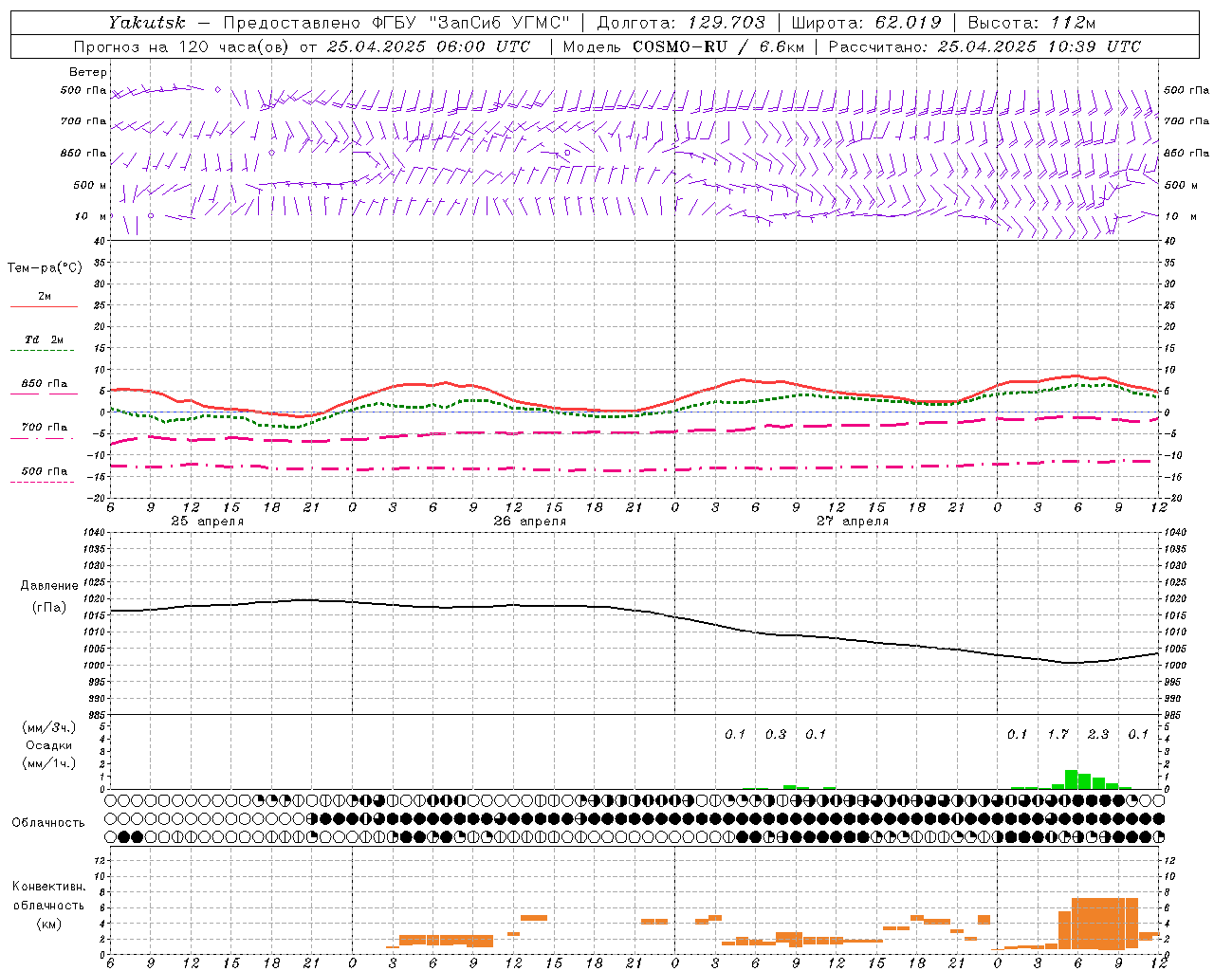Viewport: 1214px width, 971px height.
Task: Click the Конвективн. label text
Action: click(48, 887)
